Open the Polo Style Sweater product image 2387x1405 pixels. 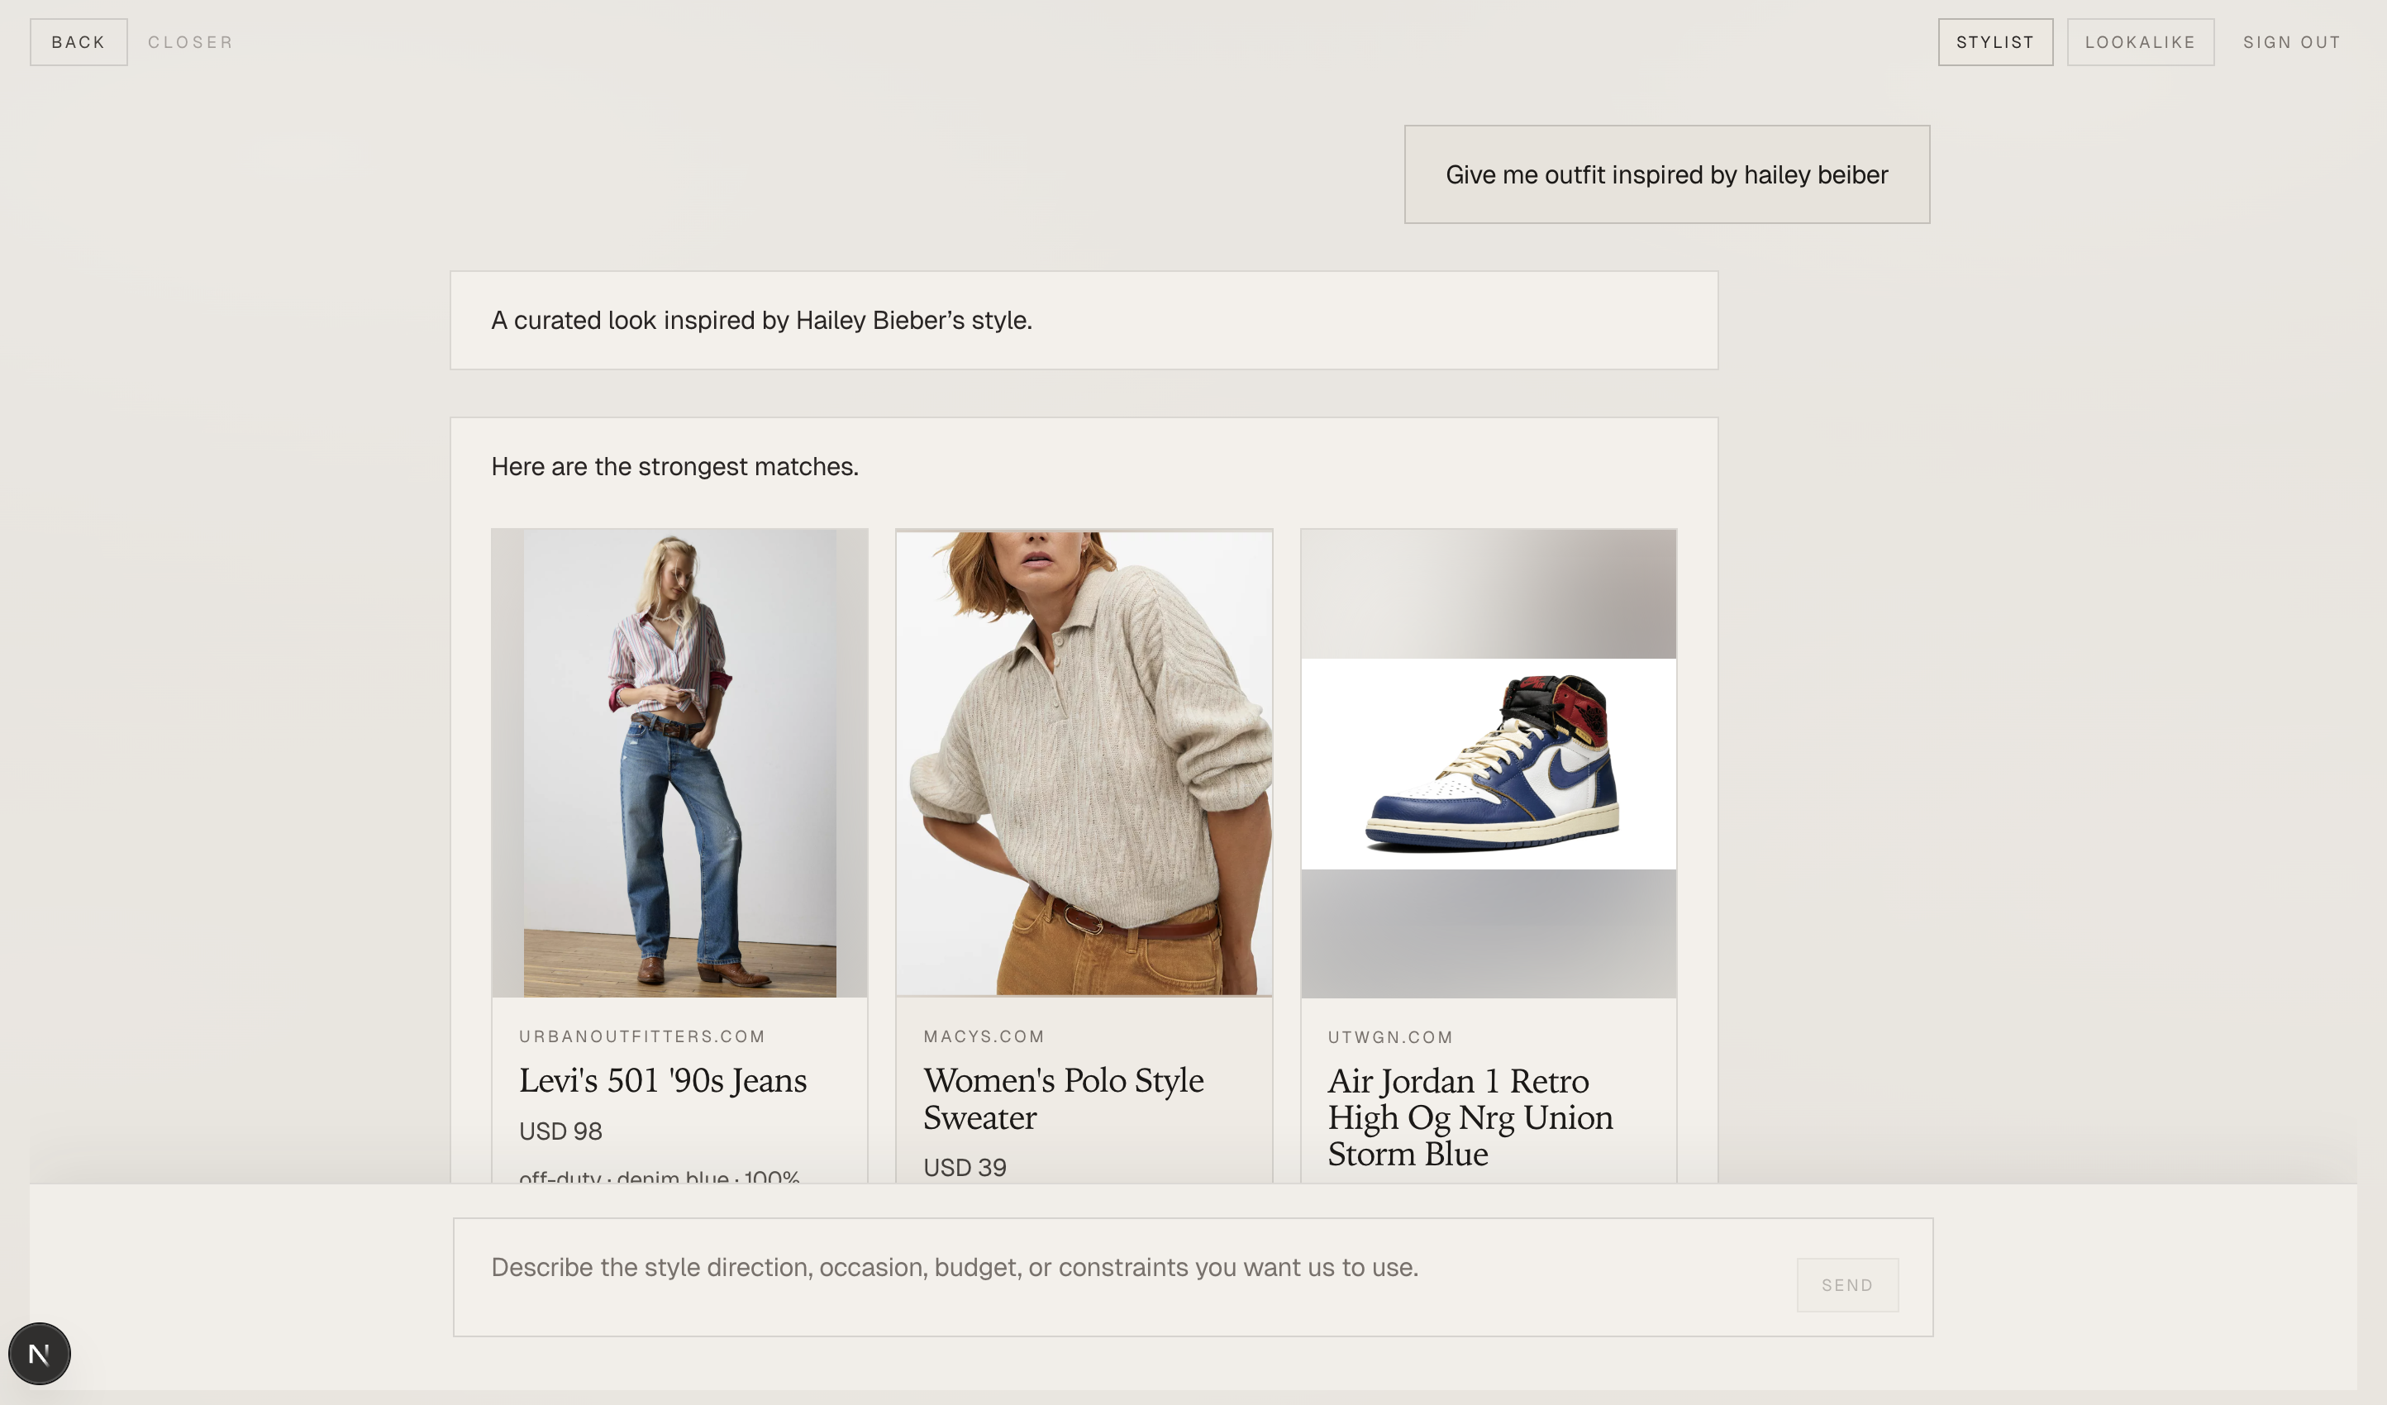[x=1084, y=763]
